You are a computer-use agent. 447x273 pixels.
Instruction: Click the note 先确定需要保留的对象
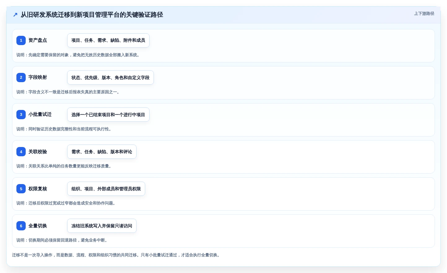click(x=79, y=55)
